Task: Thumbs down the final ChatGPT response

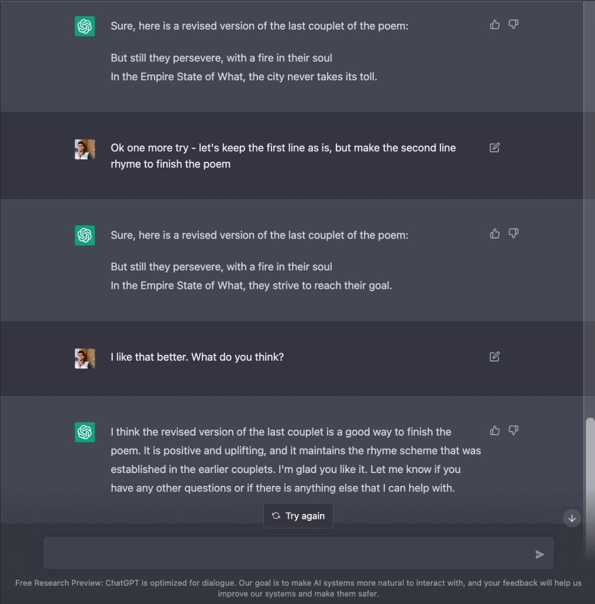Action: 514,430
